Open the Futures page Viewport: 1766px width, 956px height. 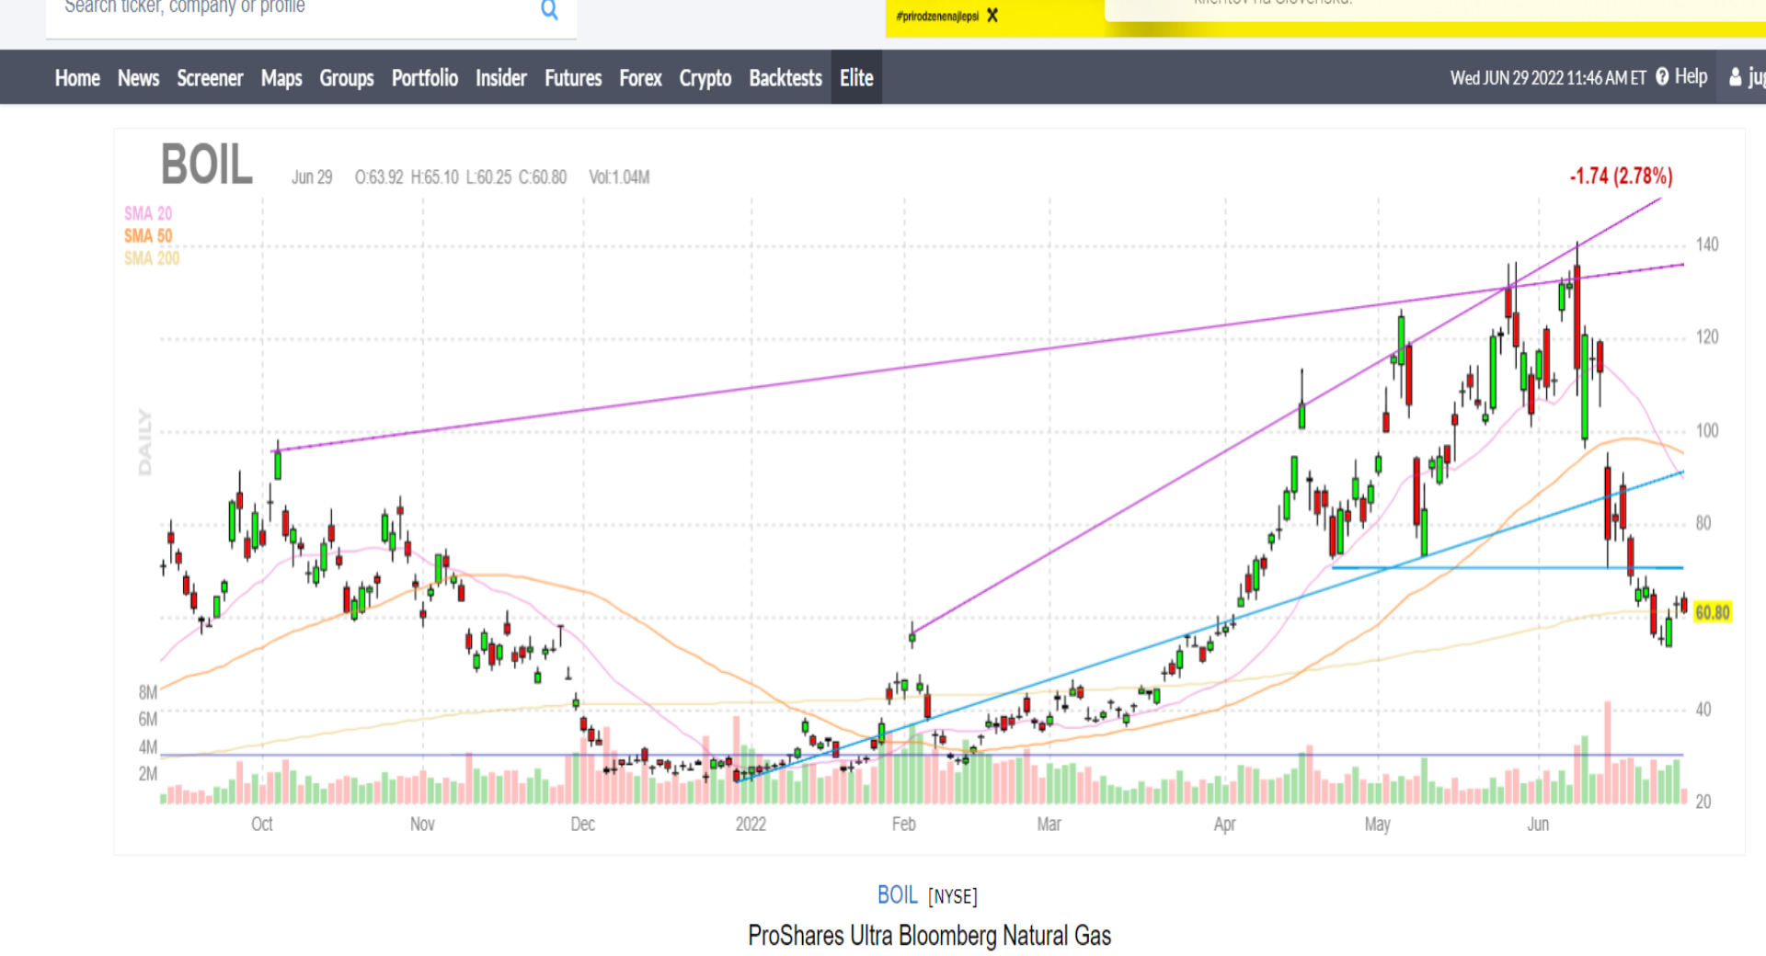(x=573, y=78)
